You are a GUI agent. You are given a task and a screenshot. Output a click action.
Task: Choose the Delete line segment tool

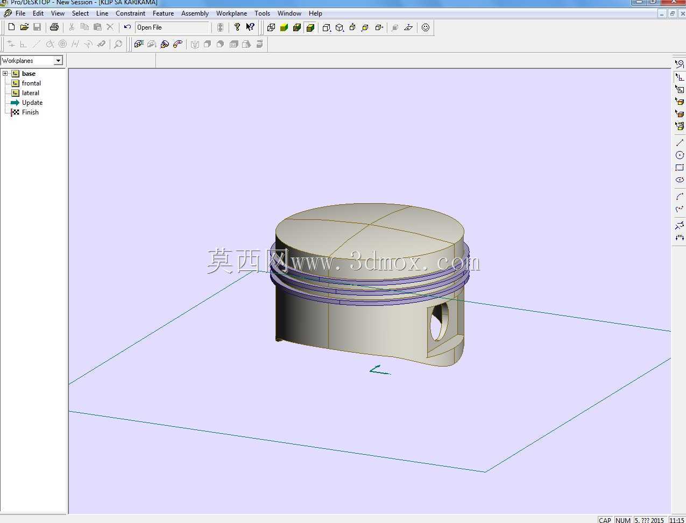coord(680,225)
